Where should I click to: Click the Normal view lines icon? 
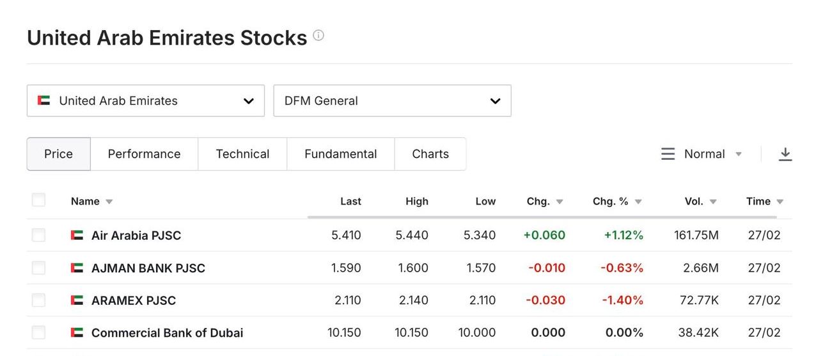tap(668, 154)
